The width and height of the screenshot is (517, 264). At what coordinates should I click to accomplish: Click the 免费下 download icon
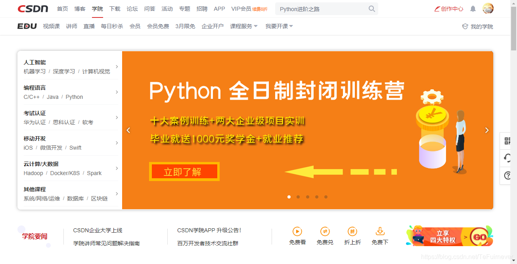click(x=380, y=232)
